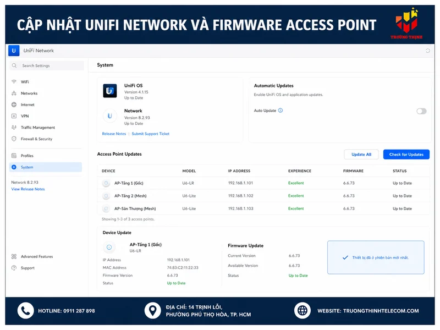Click the AP-Tầng 2 (Mesh) device icon
The width and height of the screenshot is (440, 330).
click(106, 196)
